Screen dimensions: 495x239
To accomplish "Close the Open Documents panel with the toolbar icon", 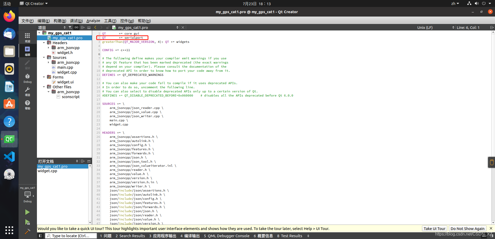I will click(89, 161).
